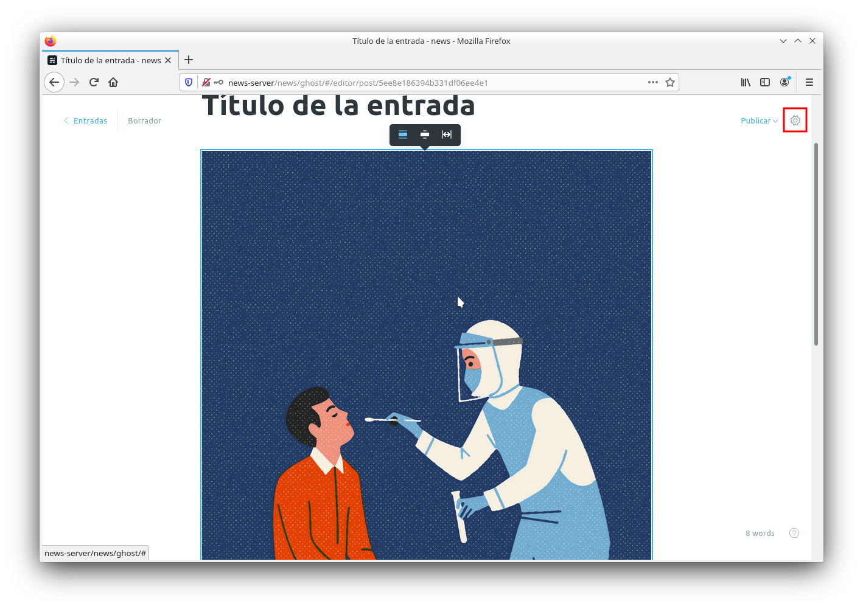Open the post settings gear icon
863x609 pixels.
[795, 120]
